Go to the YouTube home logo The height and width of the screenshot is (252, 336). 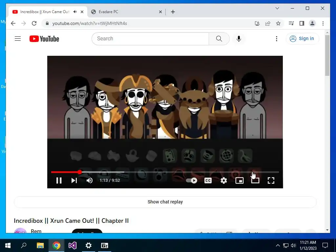pyautogui.click(x=44, y=39)
